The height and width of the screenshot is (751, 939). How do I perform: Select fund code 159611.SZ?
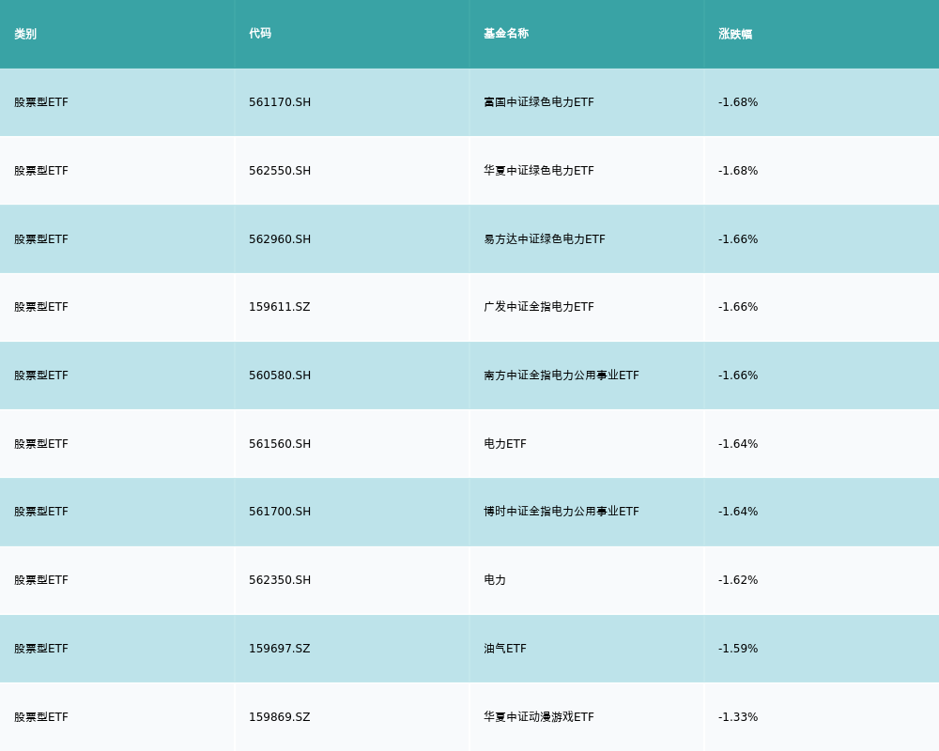click(279, 307)
